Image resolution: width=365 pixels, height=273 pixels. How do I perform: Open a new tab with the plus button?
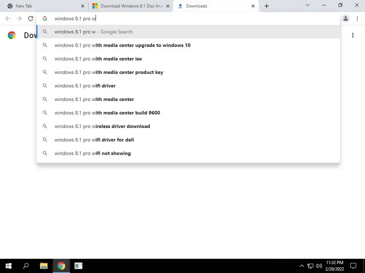267,6
